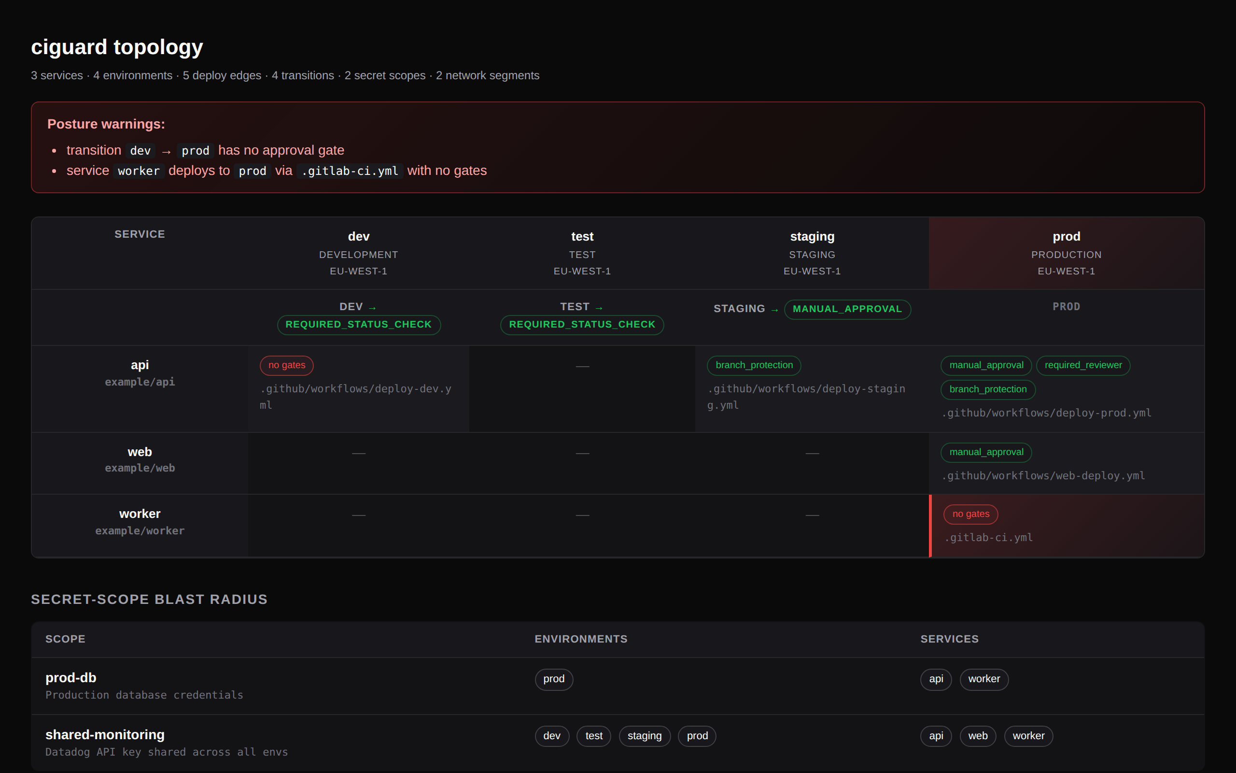Click .gitlab-ci.yml path in worker prod cell

tap(989, 538)
